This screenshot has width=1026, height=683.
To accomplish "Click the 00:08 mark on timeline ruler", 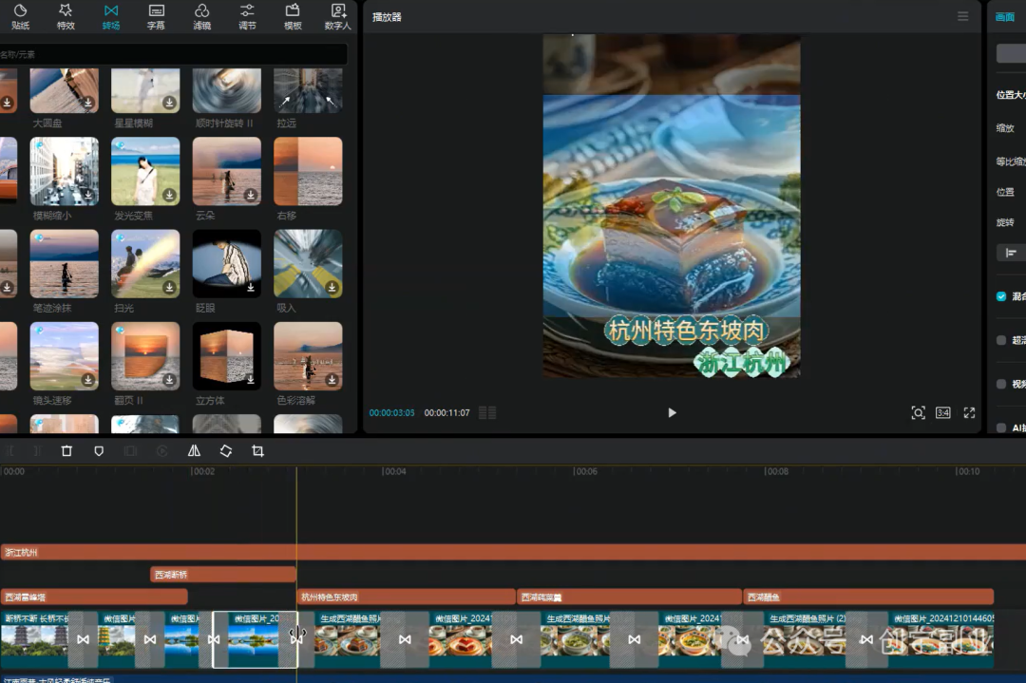I will [776, 471].
